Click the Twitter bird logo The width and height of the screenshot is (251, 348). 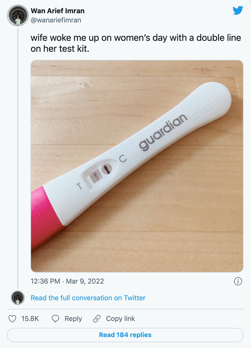pyautogui.click(x=238, y=11)
